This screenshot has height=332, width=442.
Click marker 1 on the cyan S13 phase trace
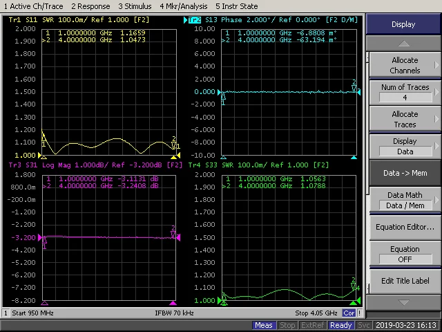pos(223,97)
